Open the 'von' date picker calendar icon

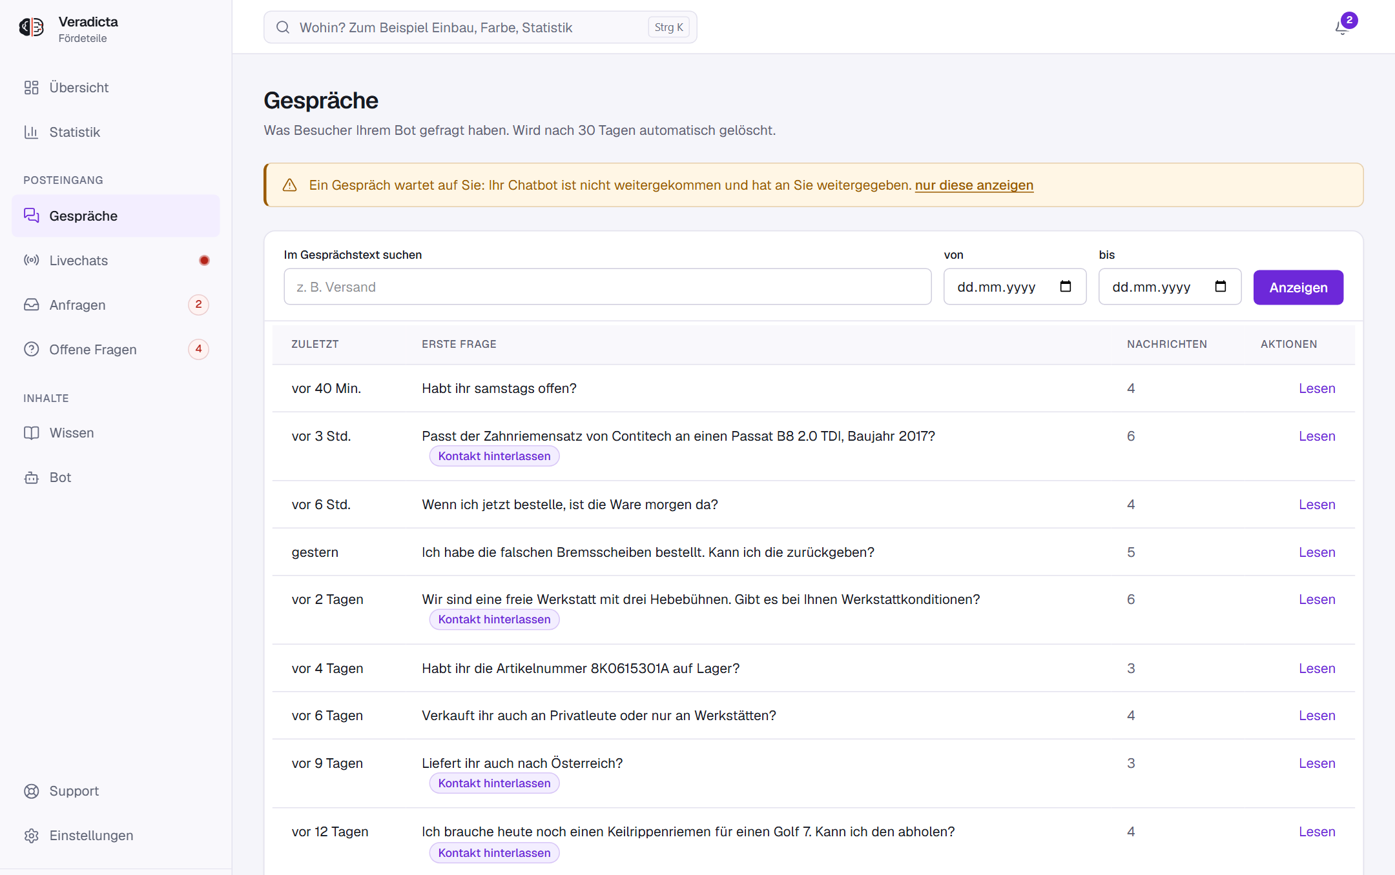[1066, 287]
